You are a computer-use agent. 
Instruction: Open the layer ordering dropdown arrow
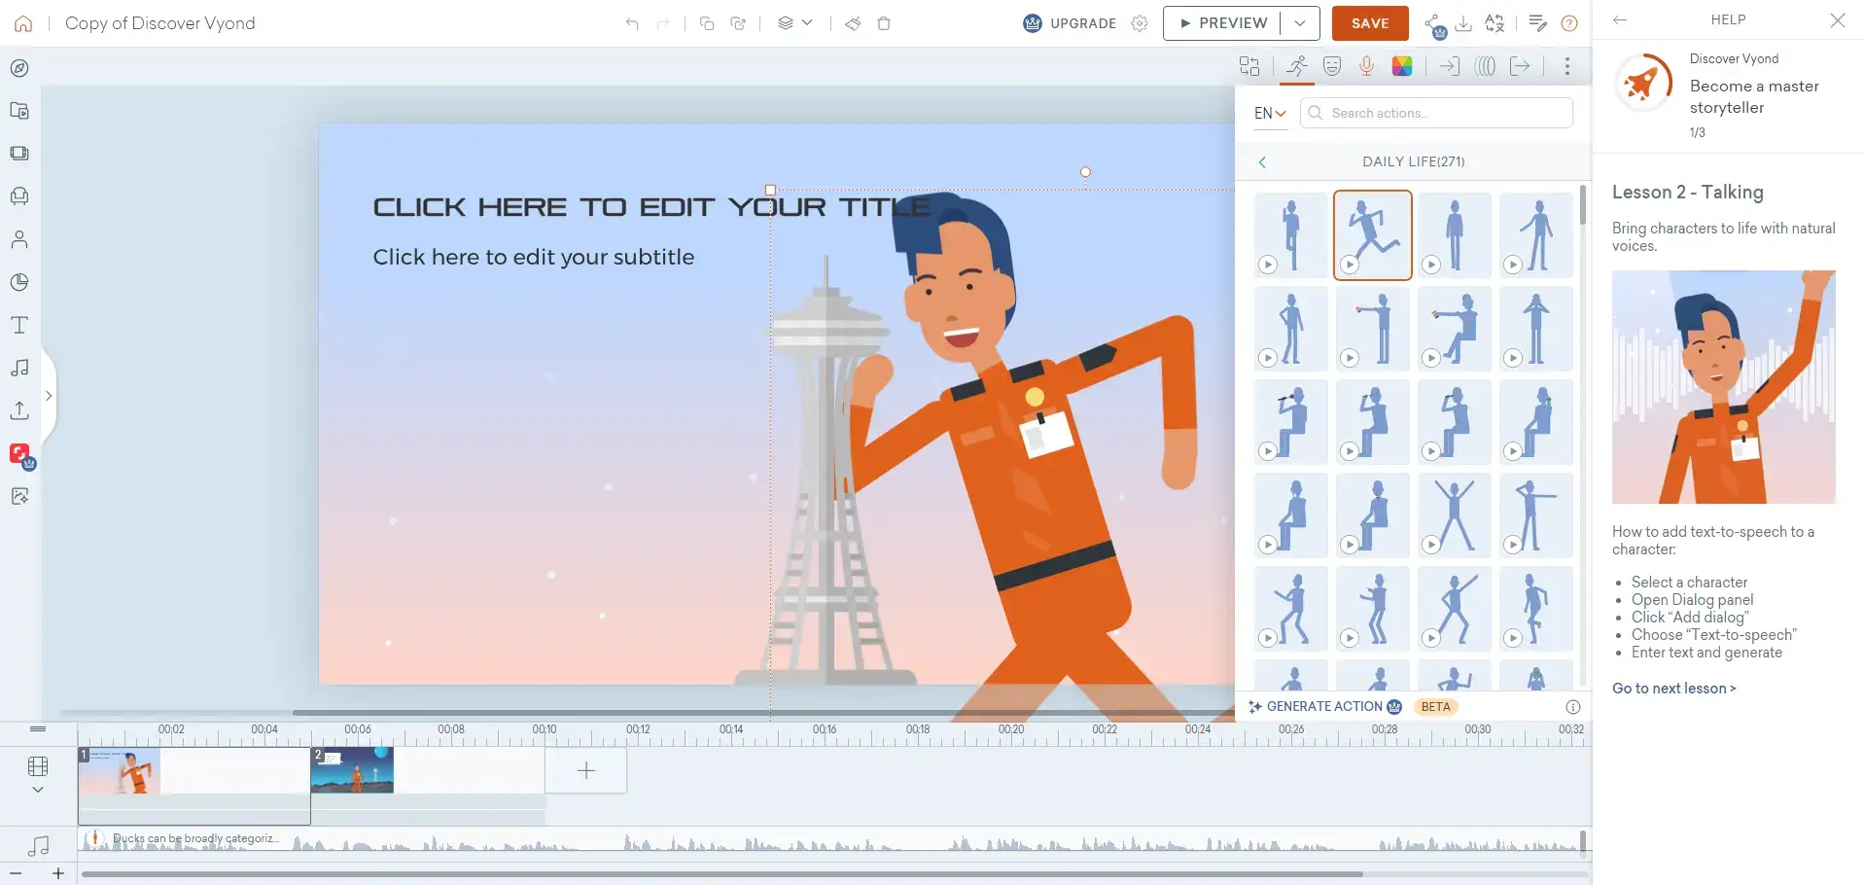[x=807, y=23]
